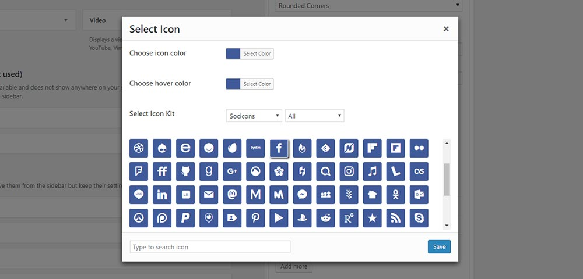Choose the Envato leaf icon
583x279 pixels.
232,148
